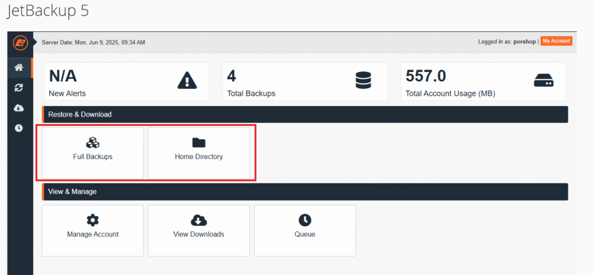Click the Home Directory folder icon
The image size is (594, 275).
coord(199,142)
